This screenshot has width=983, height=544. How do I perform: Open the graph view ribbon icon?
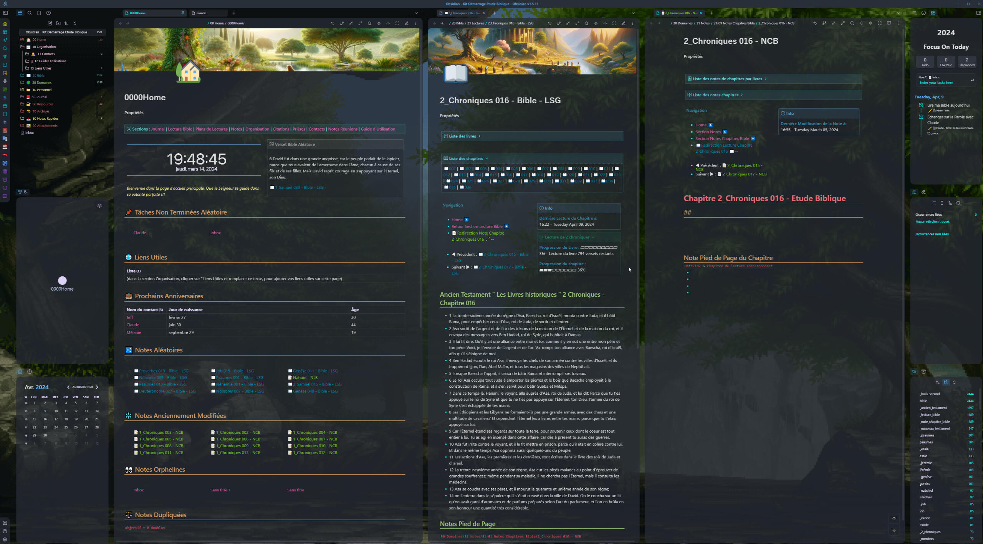tap(5, 56)
